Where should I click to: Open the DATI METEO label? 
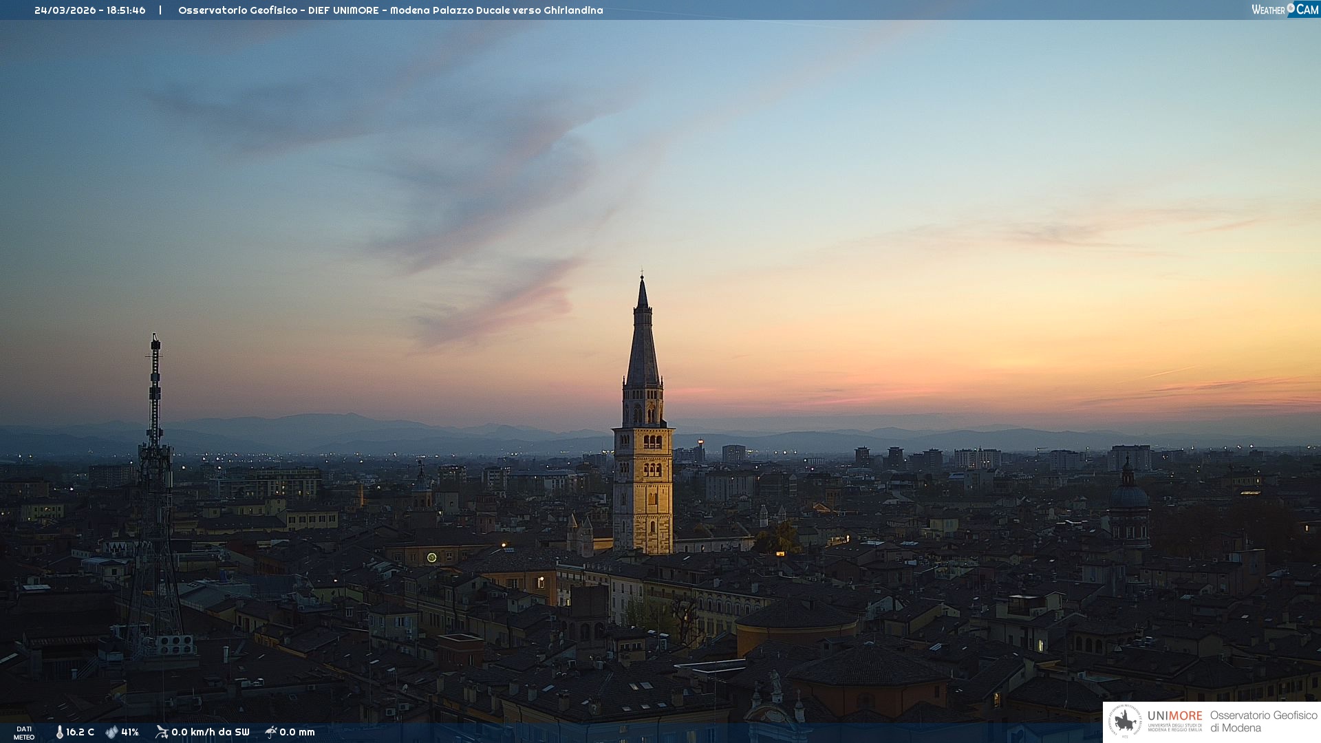click(x=24, y=733)
